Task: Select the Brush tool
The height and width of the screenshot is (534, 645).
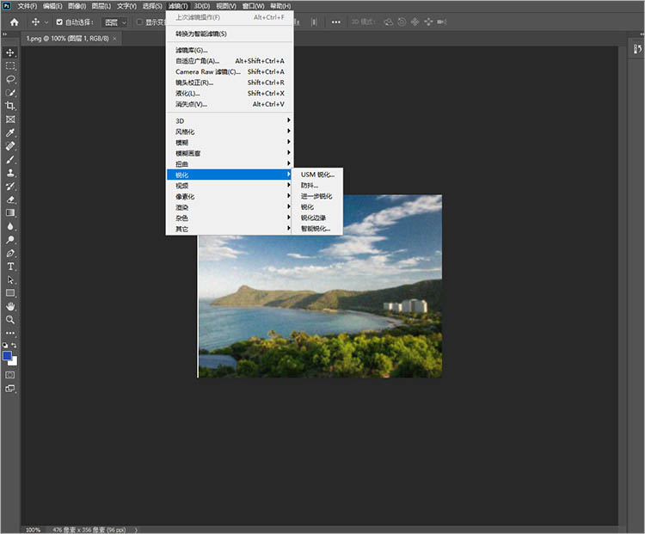Action: [x=10, y=159]
